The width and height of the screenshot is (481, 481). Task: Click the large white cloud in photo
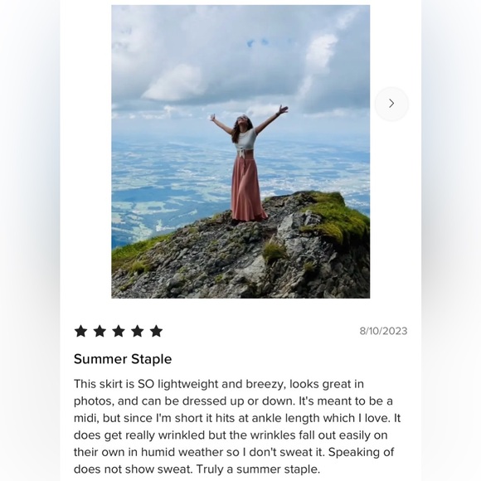tap(177, 83)
